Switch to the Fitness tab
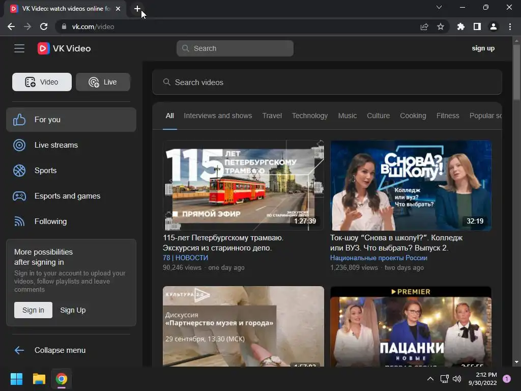The height and width of the screenshot is (391, 521). [x=448, y=116]
